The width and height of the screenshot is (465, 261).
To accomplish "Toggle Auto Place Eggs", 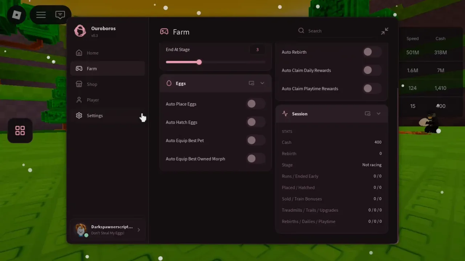I will click(x=256, y=104).
